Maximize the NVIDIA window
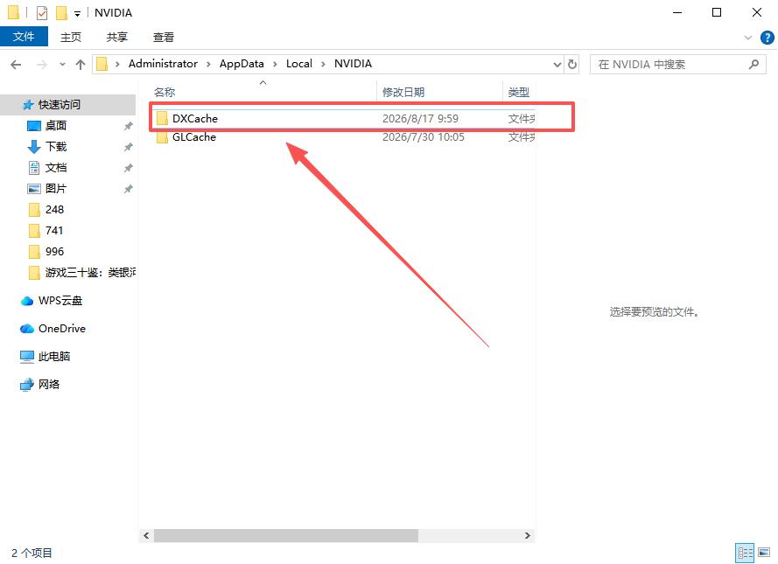 [x=717, y=12]
